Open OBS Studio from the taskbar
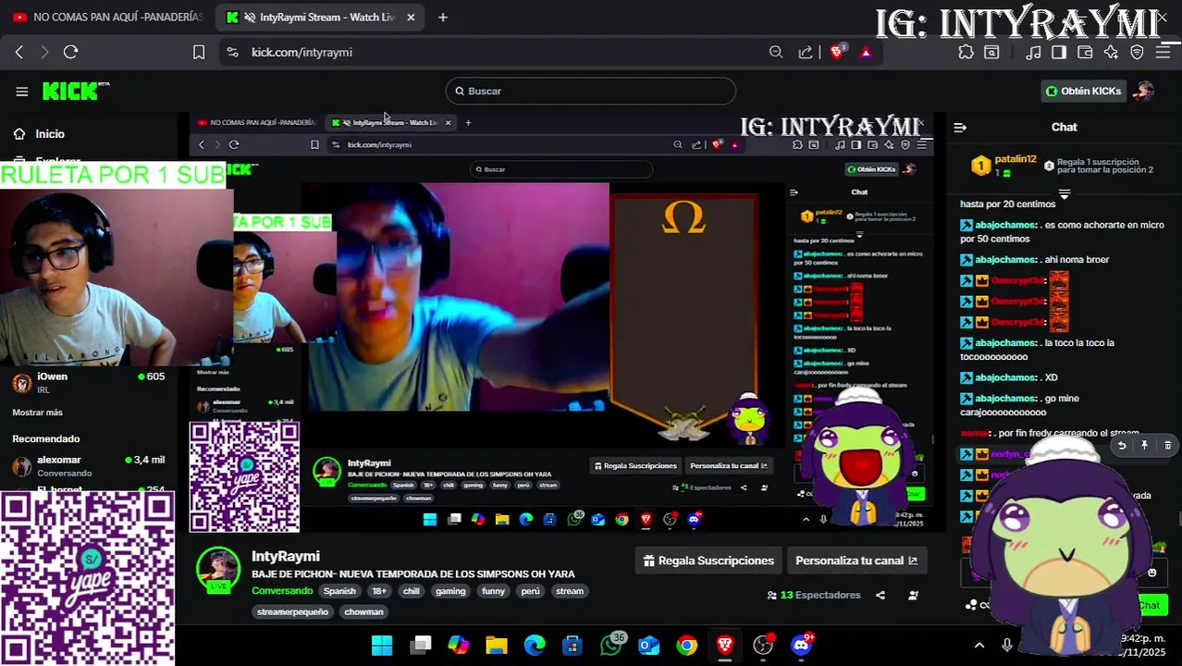Image resolution: width=1182 pixels, height=666 pixels. click(x=763, y=645)
